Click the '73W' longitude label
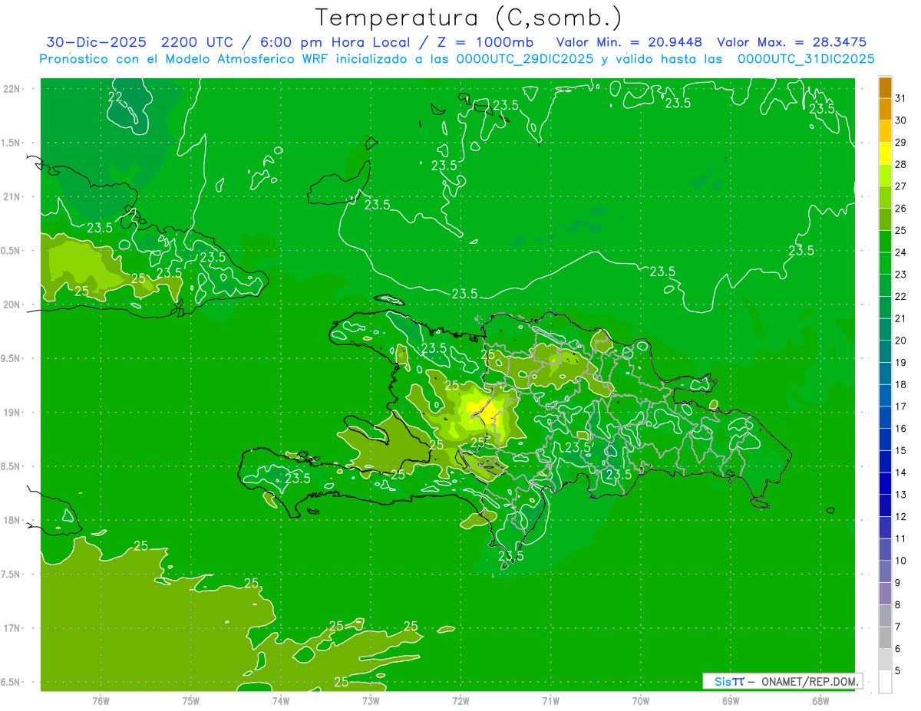This screenshot has width=921, height=711. tap(371, 701)
